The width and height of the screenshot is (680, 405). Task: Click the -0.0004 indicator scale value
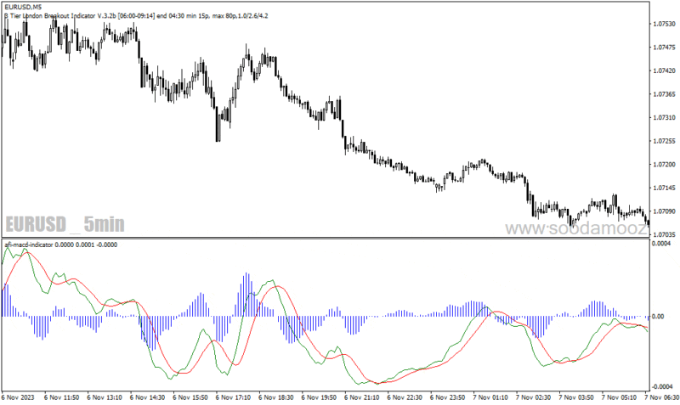coord(660,386)
